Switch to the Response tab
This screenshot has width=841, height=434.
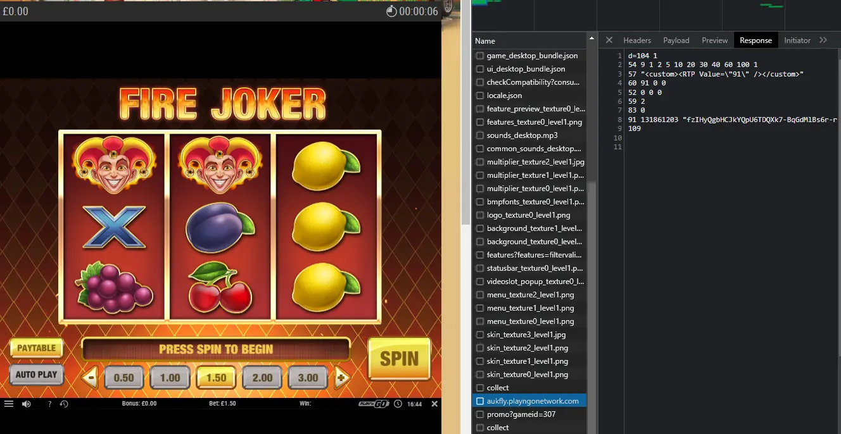pyautogui.click(x=756, y=40)
